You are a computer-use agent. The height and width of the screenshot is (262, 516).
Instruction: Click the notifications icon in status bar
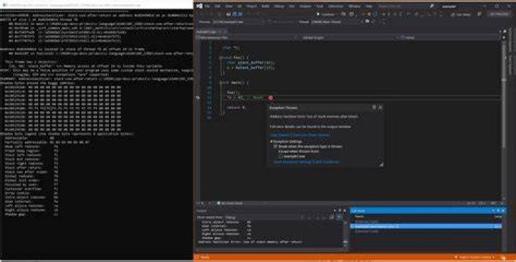coord(503,257)
